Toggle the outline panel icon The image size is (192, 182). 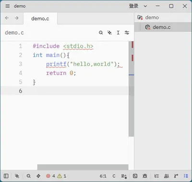click(156, 176)
